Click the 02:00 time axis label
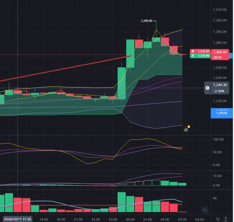This screenshot has width=234, height=222. (x=165, y=219)
